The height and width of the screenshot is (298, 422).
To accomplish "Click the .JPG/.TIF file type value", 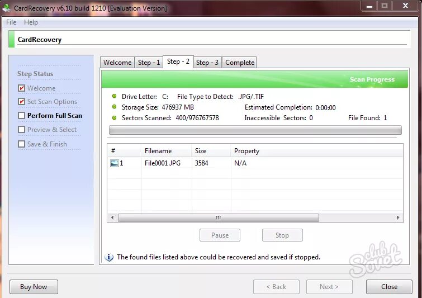I will coord(251,97).
